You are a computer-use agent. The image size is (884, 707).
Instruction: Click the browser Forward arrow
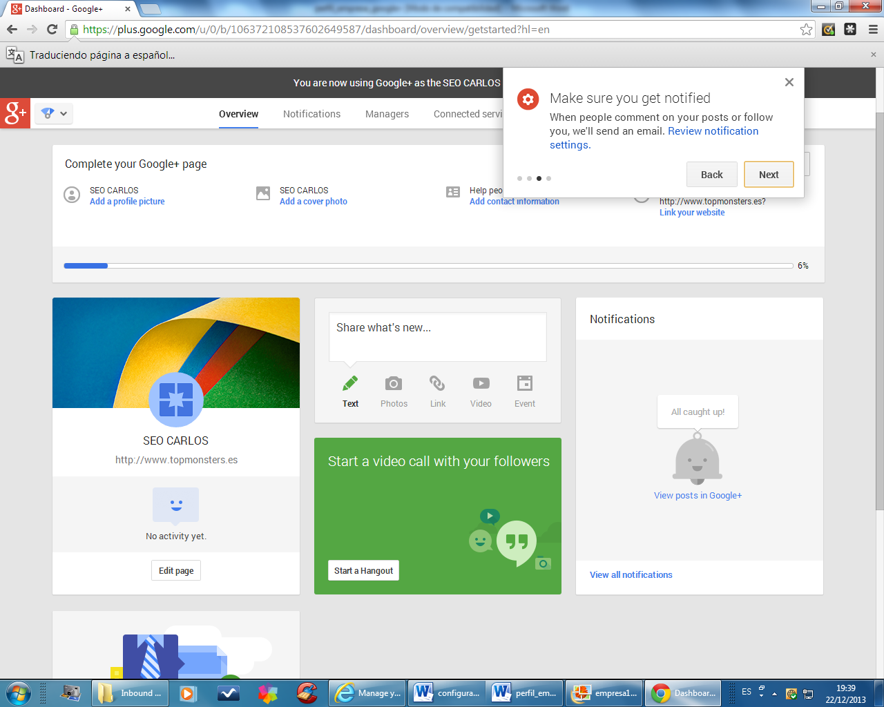pos(32,29)
